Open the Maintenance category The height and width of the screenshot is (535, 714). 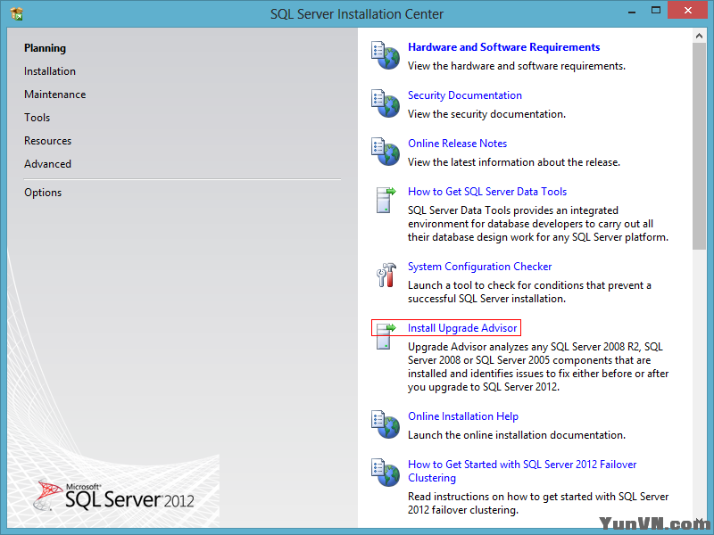(55, 95)
